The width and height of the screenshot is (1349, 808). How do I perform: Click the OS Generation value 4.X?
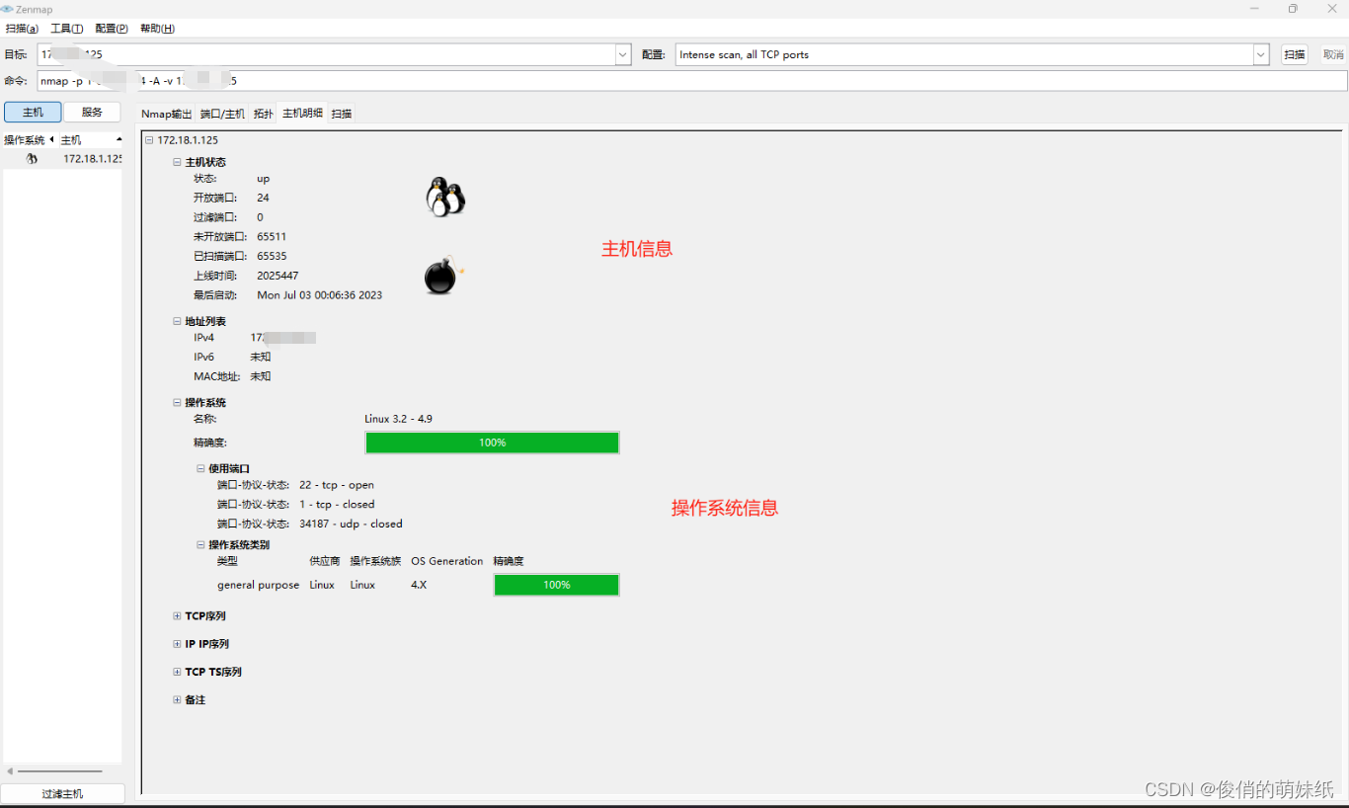pyautogui.click(x=419, y=585)
